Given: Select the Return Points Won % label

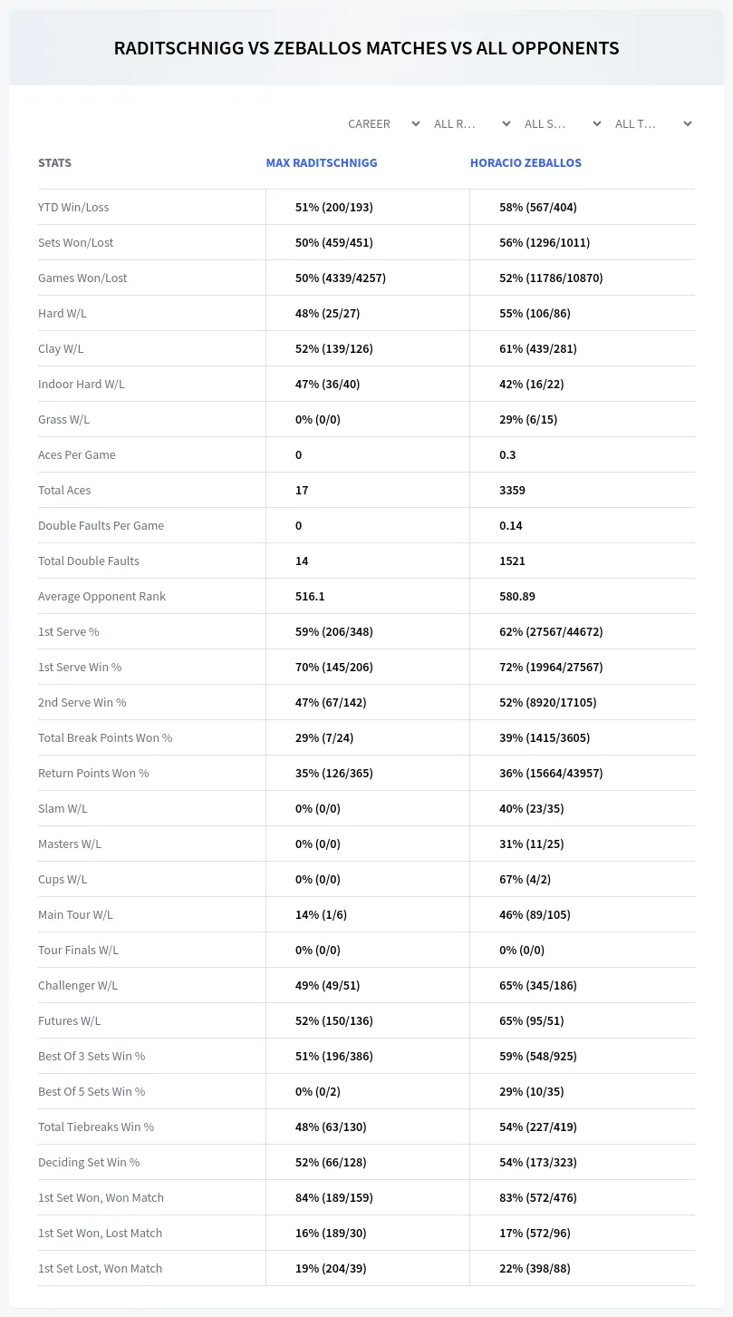Looking at the screenshot, I should click(93, 773).
